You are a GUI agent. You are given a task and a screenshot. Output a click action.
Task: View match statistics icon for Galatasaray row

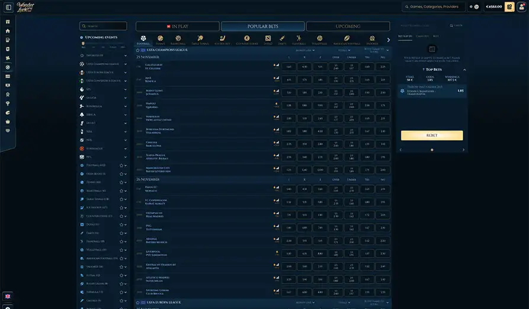278,65
